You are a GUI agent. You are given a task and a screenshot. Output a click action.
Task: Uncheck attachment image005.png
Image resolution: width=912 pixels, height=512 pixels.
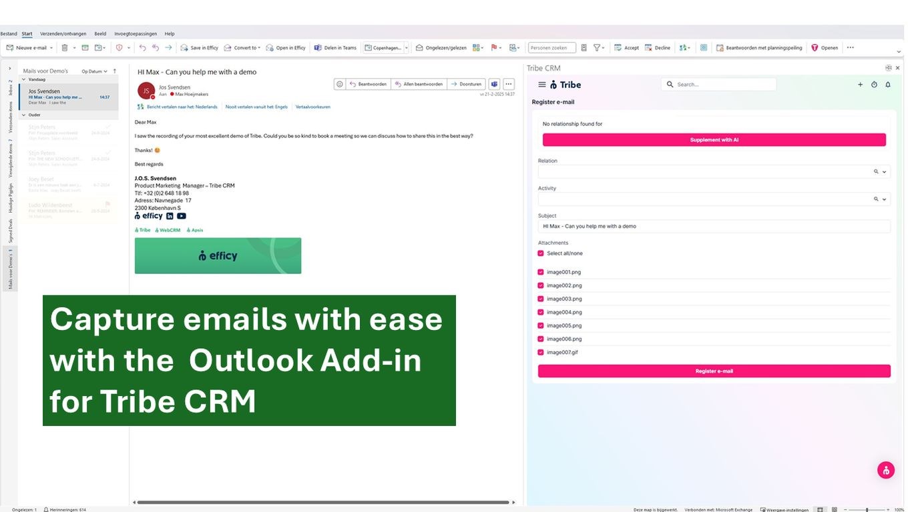click(541, 325)
